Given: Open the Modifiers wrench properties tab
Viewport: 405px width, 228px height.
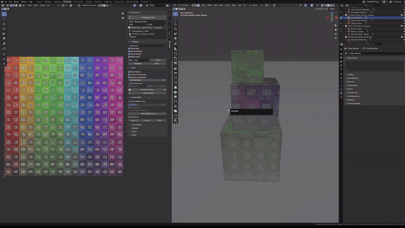Looking at the screenshot, I should pos(341,78).
